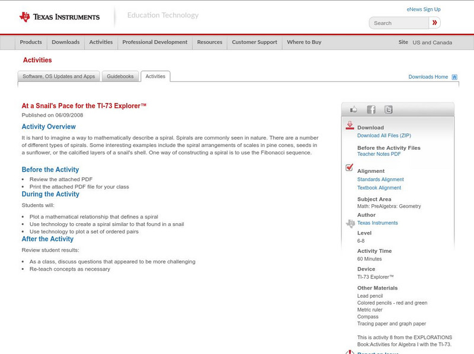Open the Activities nav menu

pos(101,42)
